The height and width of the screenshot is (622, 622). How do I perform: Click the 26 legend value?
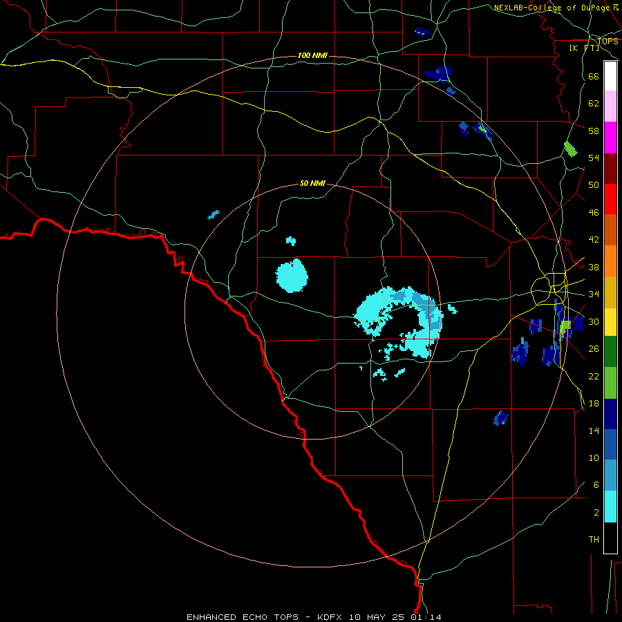pos(594,349)
